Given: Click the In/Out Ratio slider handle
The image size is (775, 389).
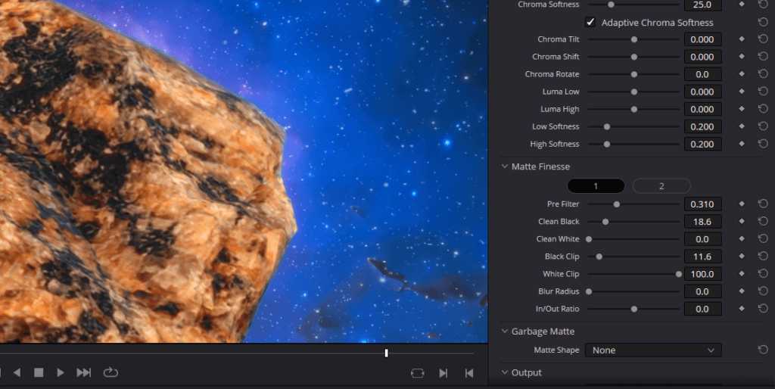Looking at the screenshot, I should click(x=633, y=309).
